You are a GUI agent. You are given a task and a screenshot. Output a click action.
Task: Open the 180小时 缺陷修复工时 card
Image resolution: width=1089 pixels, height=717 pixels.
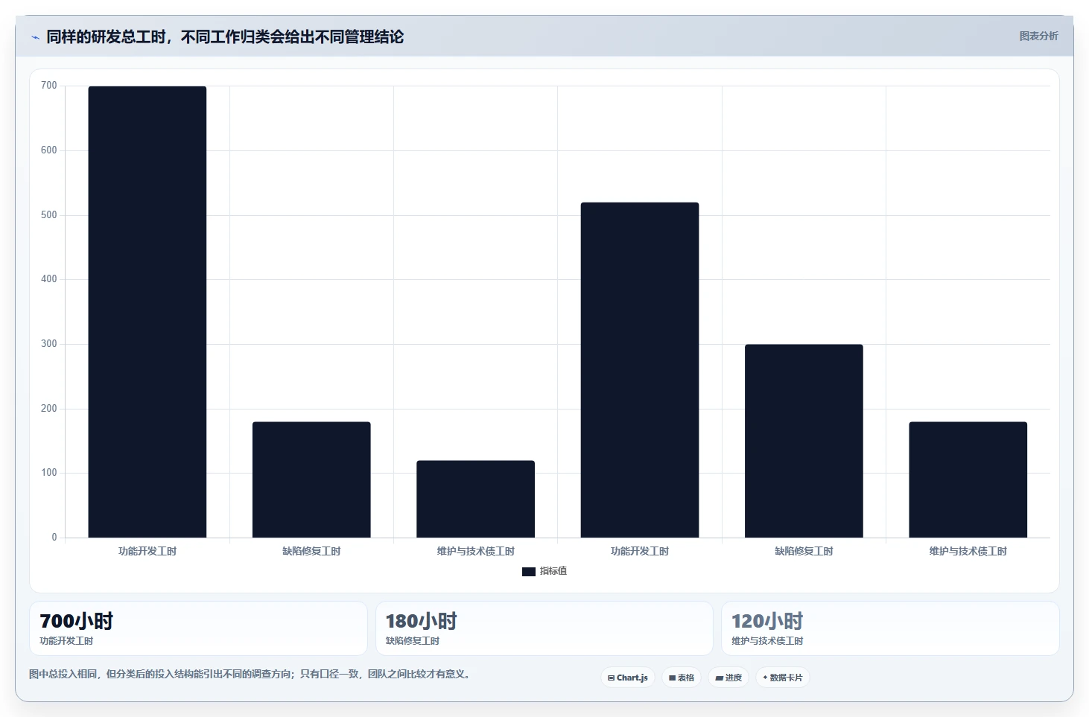point(544,628)
